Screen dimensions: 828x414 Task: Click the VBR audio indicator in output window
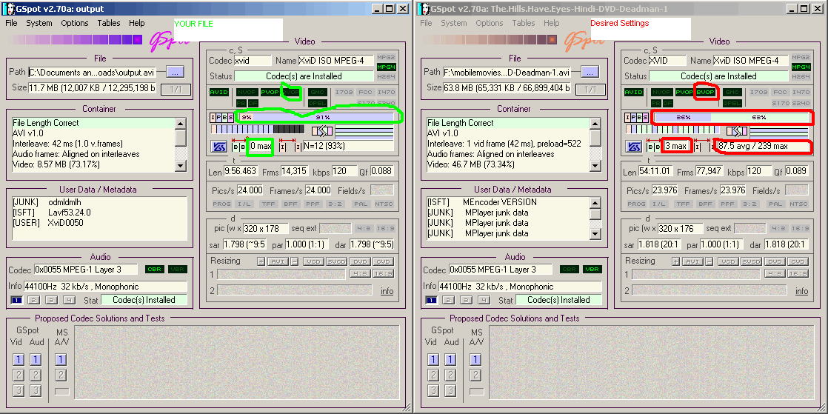click(x=178, y=270)
